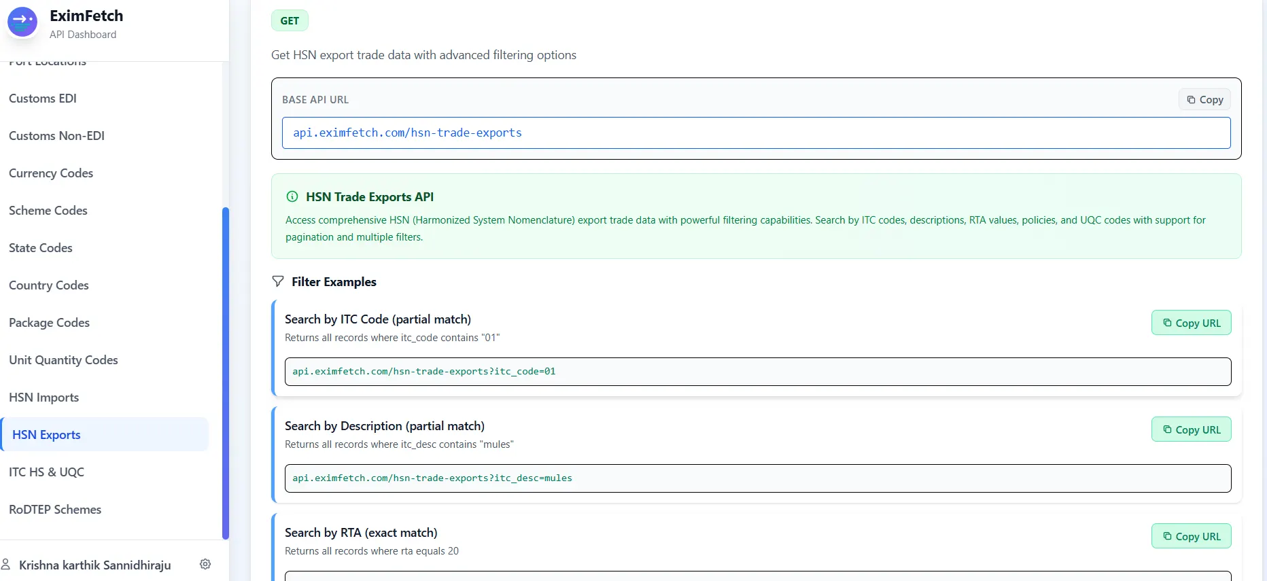This screenshot has height=581, width=1267.
Task: Click the user name Krishna karthik Sannidhiraju
Action: [95, 565]
